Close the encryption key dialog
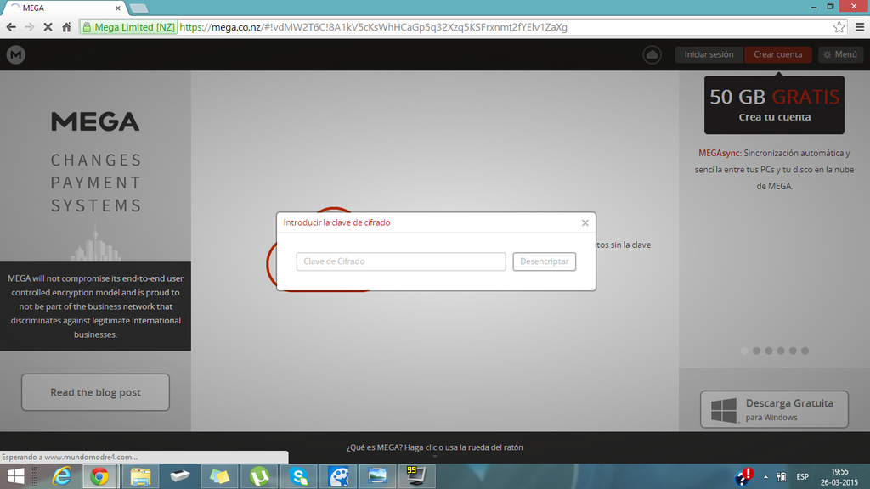The width and height of the screenshot is (870, 489). (585, 223)
